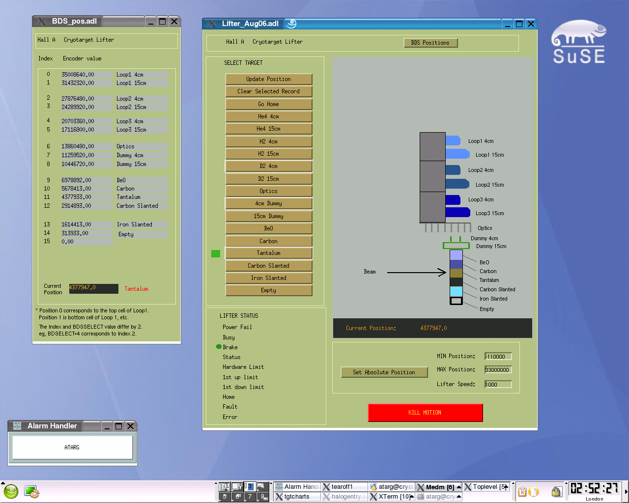Screen dimensions: 629x503
Task: Switch to virtual desktop 3 in pager
Action: (250, 486)
